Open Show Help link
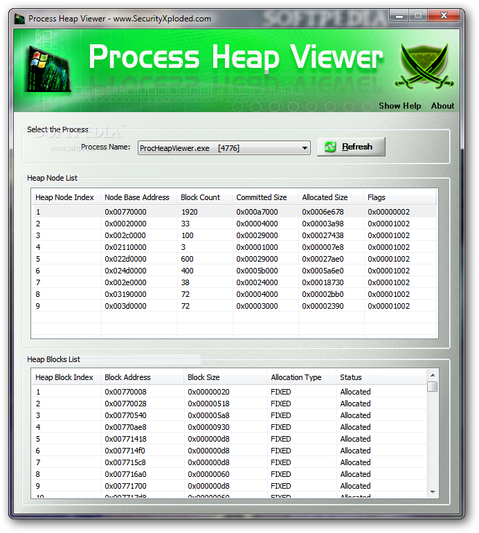479x533 pixels. pyautogui.click(x=400, y=106)
